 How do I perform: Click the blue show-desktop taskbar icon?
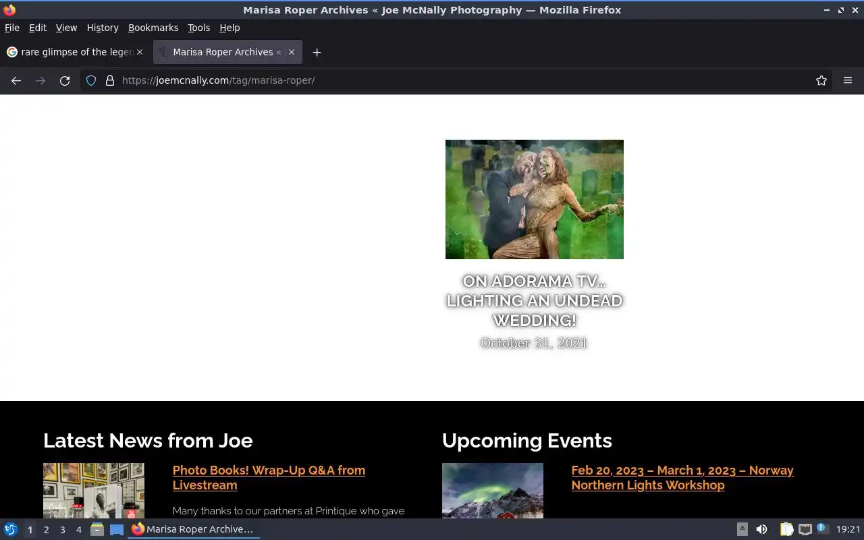click(x=117, y=529)
